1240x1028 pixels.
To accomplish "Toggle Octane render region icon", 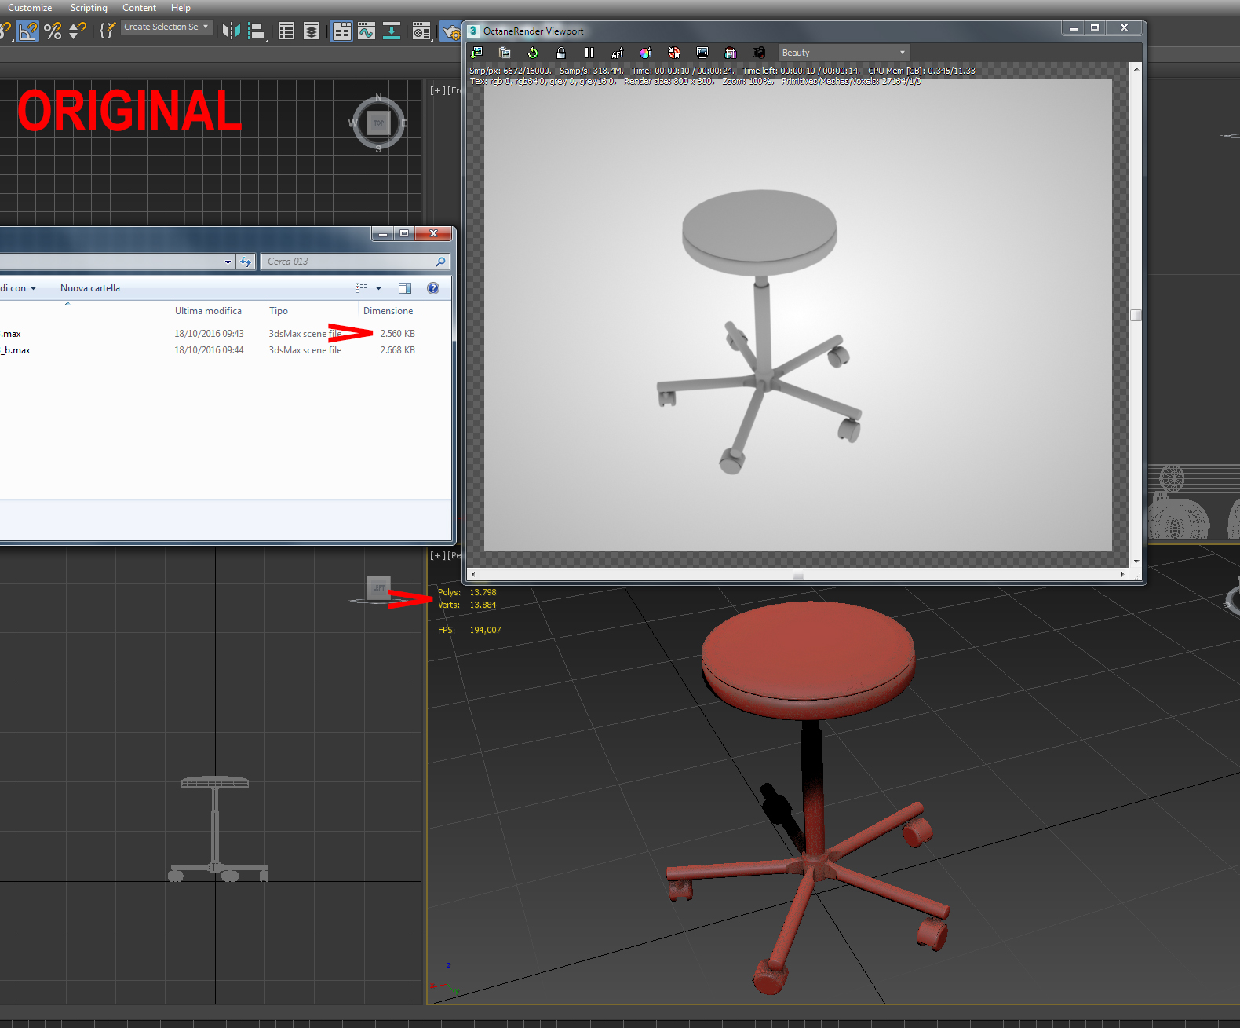I will pos(731,53).
